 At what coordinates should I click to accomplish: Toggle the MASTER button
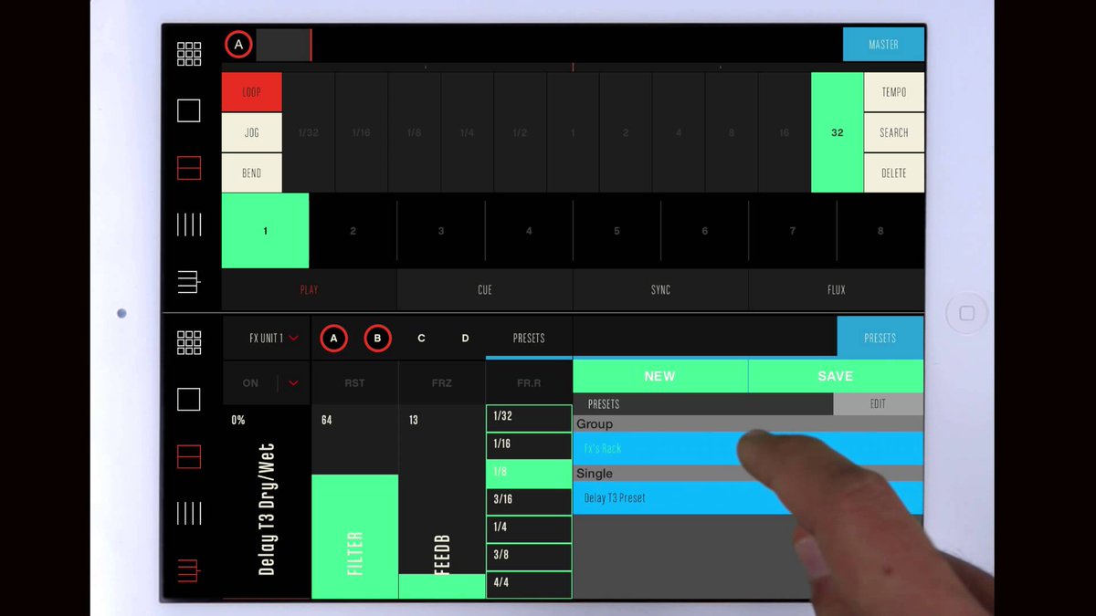883,44
